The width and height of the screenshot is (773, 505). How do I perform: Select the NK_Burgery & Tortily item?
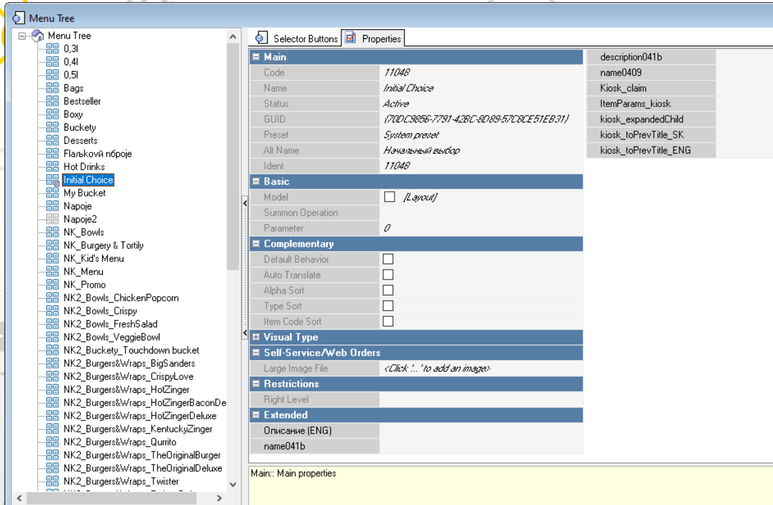pos(104,245)
